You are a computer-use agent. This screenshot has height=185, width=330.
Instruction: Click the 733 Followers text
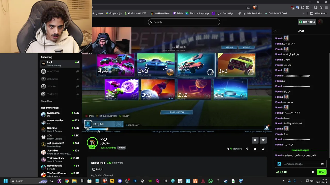(115, 163)
